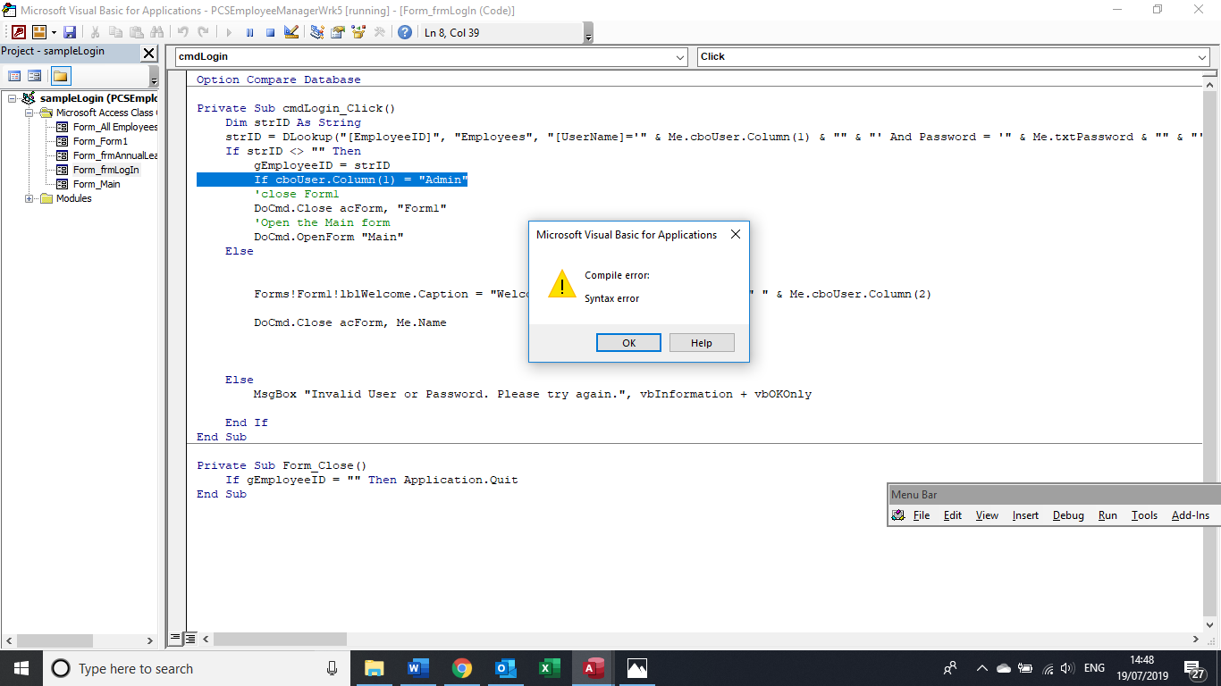Click the Reset stop icon
The width and height of the screenshot is (1221, 686).
click(270, 32)
